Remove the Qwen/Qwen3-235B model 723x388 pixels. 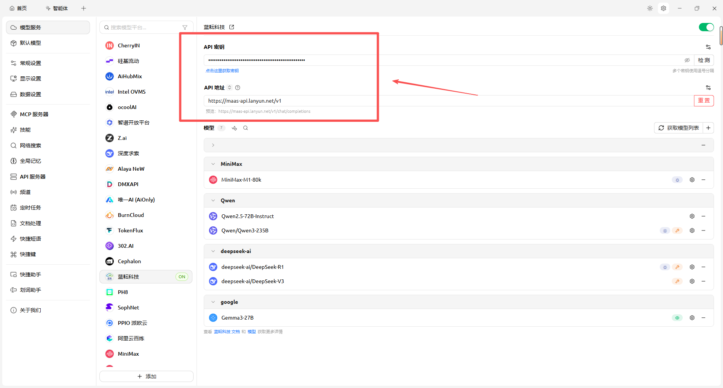pos(703,230)
